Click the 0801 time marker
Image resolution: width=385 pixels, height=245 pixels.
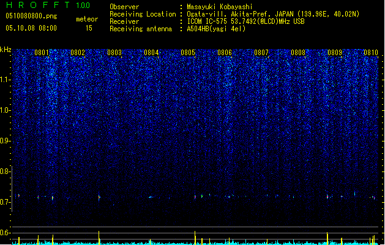tap(42, 53)
